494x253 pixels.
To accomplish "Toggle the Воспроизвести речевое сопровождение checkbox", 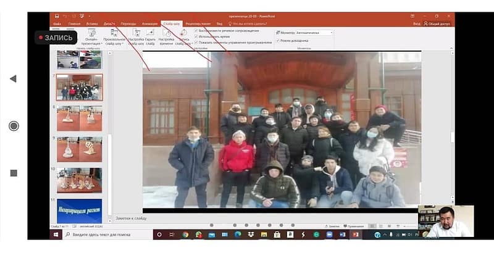I will [x=196, y=31].
